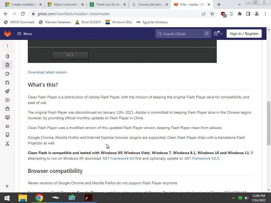Switch to Thank you for downloading tab
Image resolution: width=271 pixels, height=203 pixels.
(108, 4)
